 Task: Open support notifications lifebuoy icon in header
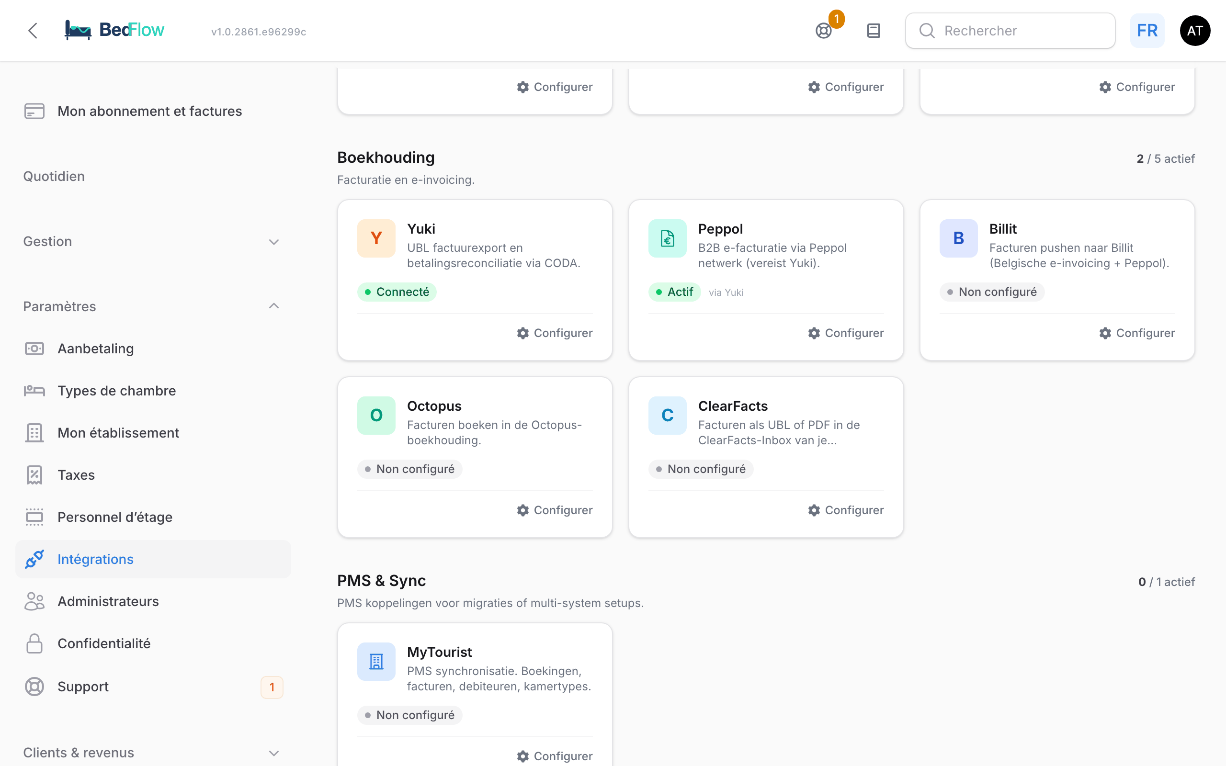pos(824,31)
